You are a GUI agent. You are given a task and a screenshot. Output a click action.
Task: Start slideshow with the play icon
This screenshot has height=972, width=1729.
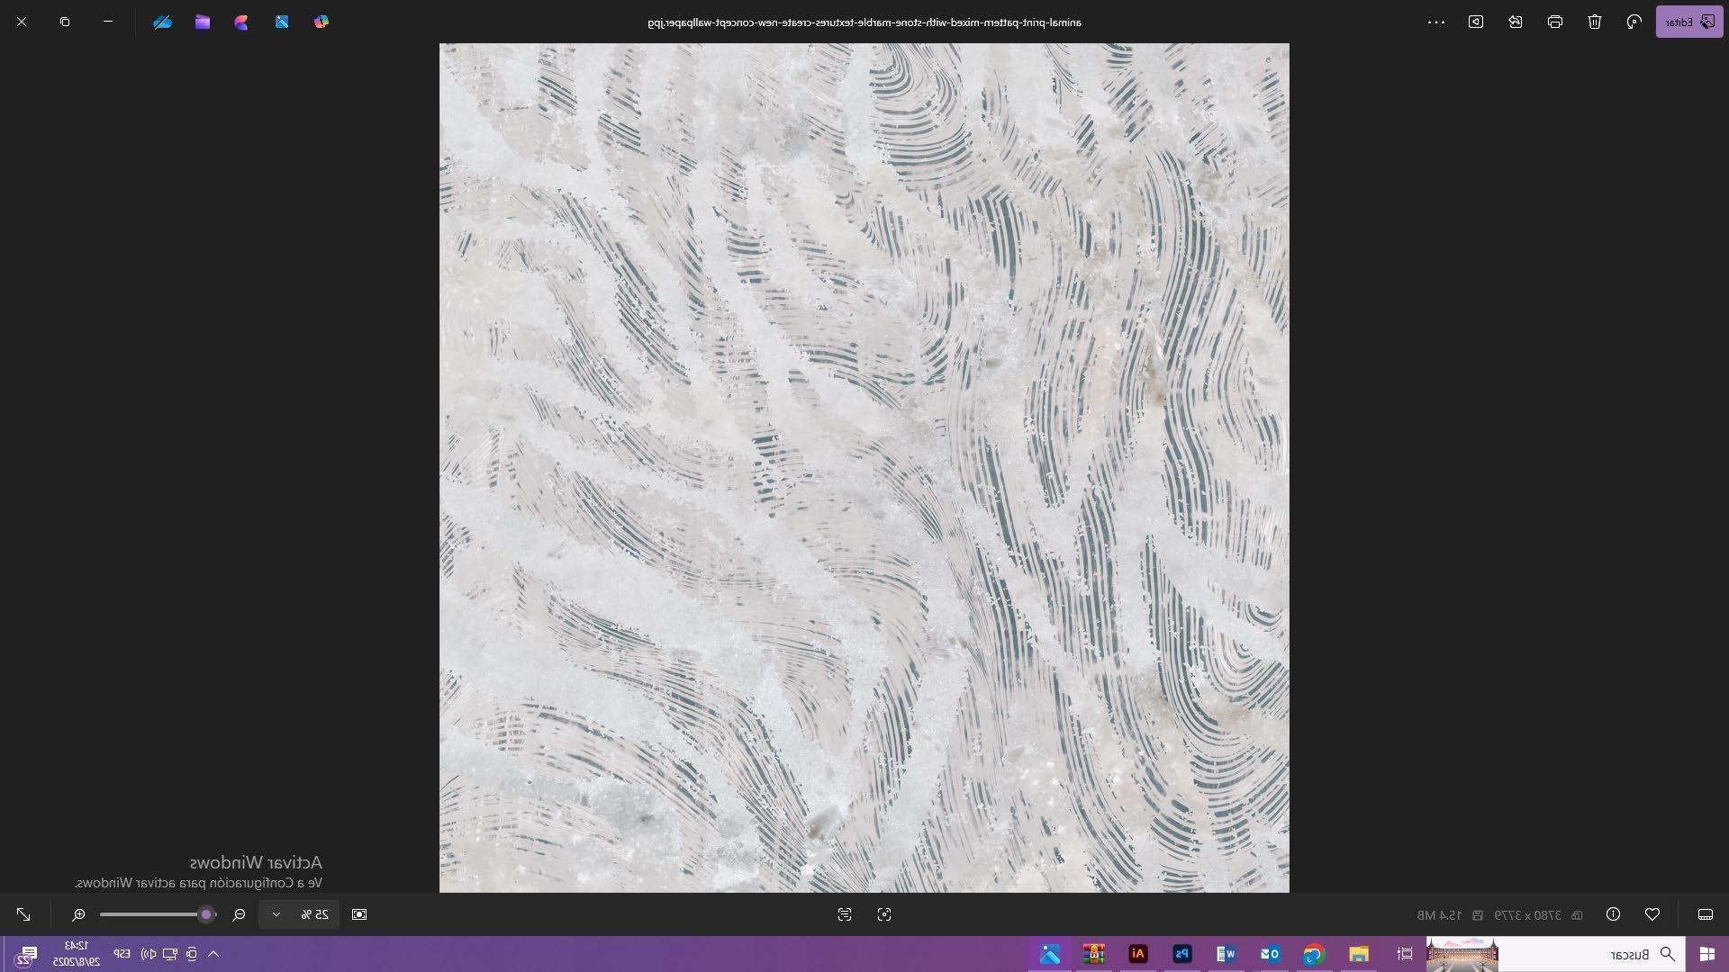[1475, 22]
